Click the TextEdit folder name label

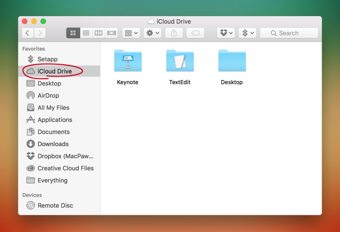(x=180, y=82)
